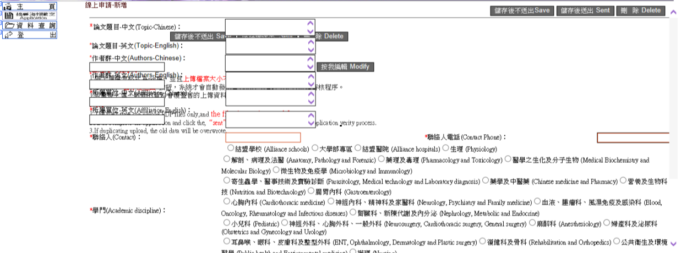681x253 pixels.
Task: Choose ENT, Ophthalmology, Dermatology radio
Action: coord(226,241)
